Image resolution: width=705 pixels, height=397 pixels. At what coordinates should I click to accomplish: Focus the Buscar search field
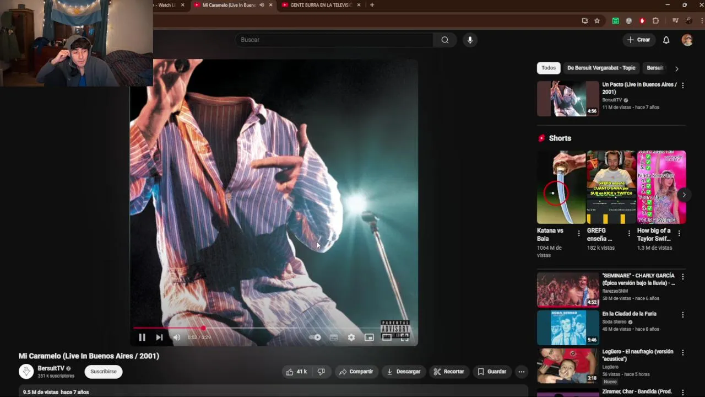(x=334, y=40)
